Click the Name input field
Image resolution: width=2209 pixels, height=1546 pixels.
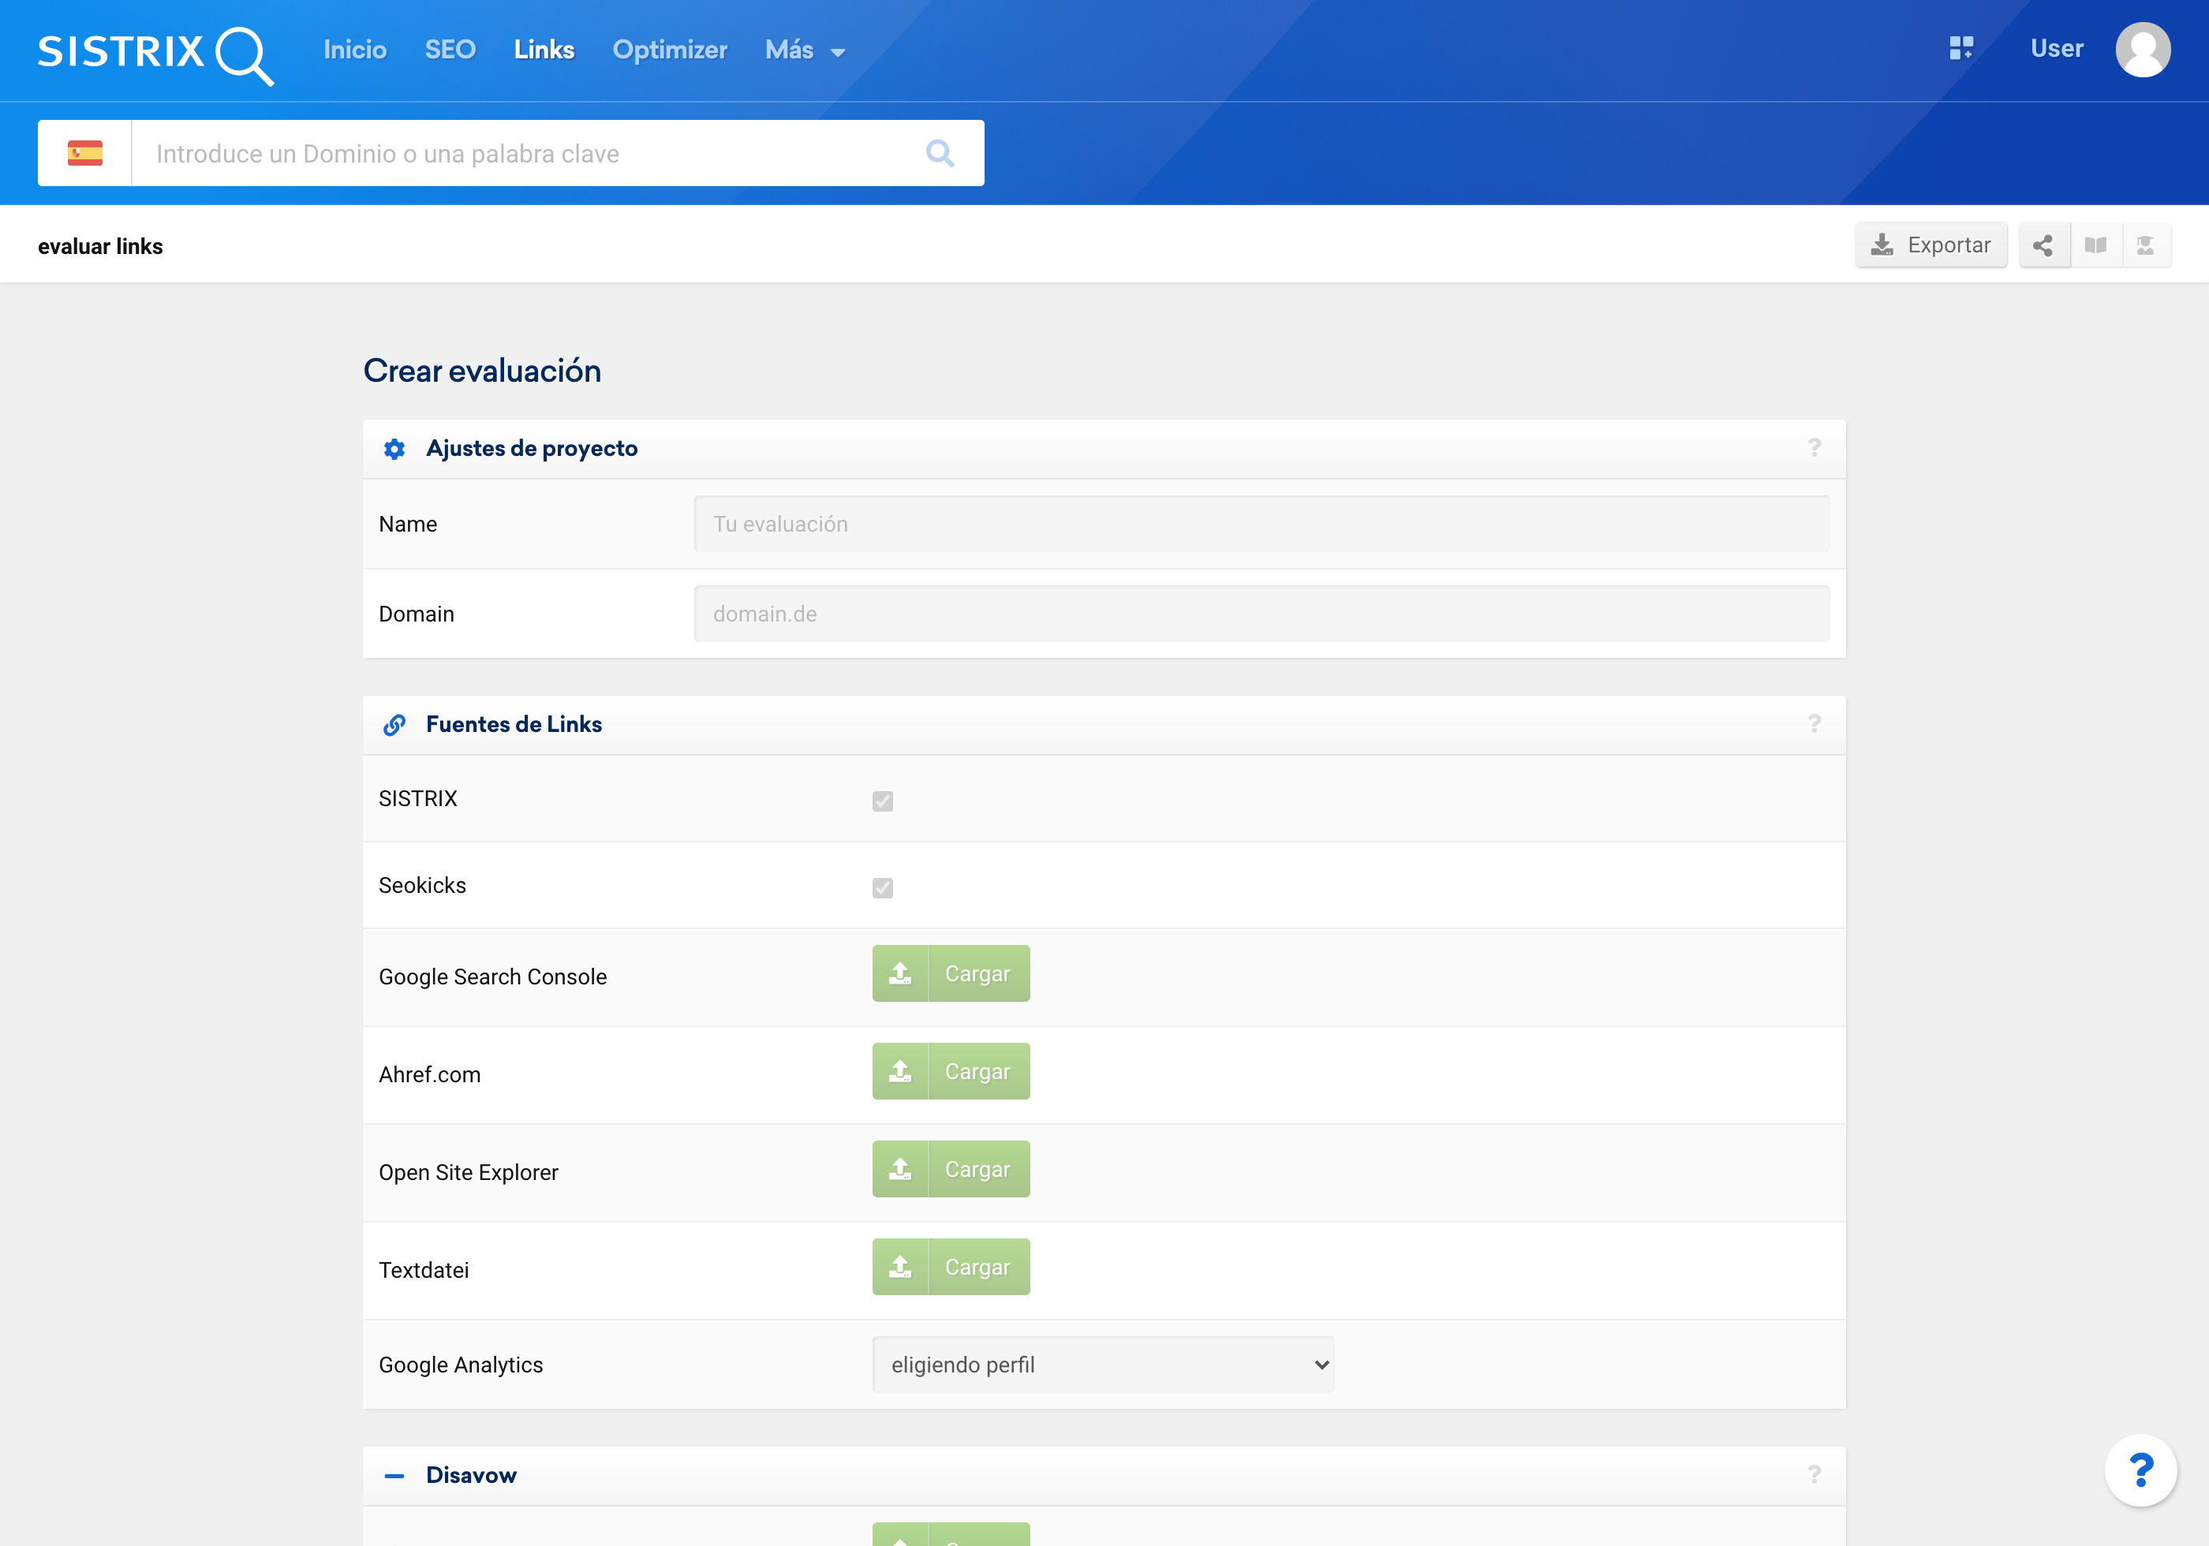pos(1261,525)
